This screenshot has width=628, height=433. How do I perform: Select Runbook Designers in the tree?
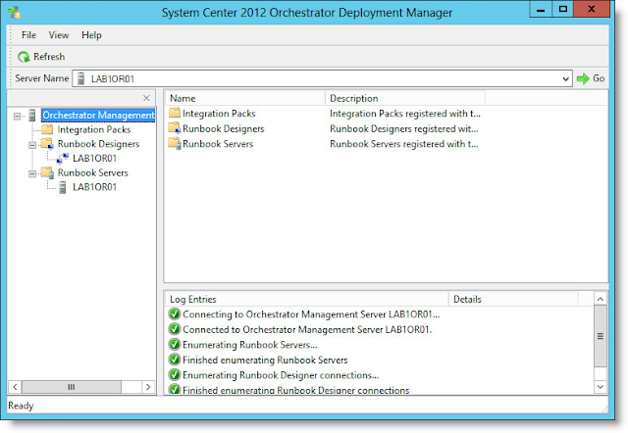coord(98,144)
